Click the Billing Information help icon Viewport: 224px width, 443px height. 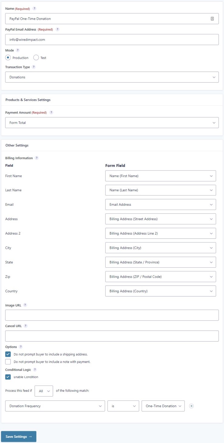(x=37, y=158)
